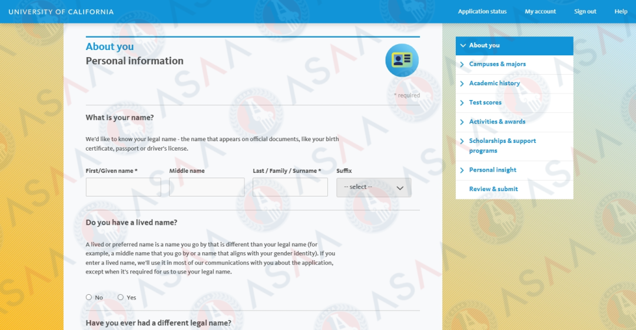636x330 pixels.
Task: Click the Middle name input field
Action: click(207, 187)
